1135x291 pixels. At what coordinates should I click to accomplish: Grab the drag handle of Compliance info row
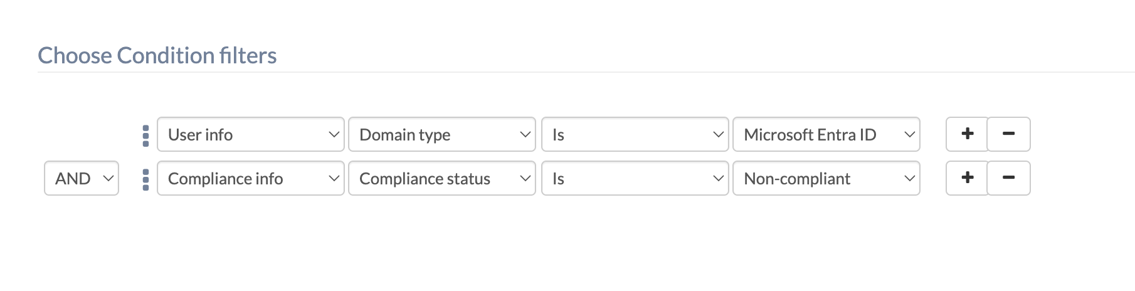(x=145, y=179)
